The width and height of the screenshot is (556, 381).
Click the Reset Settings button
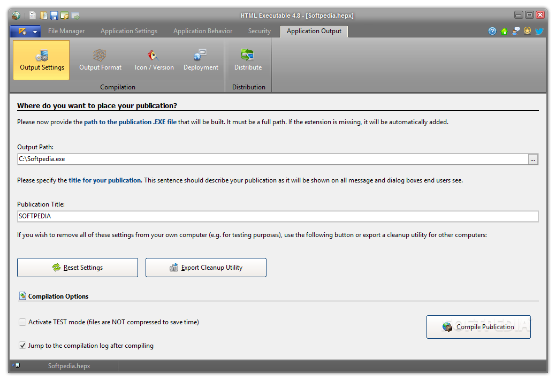(x=78, y=268)
